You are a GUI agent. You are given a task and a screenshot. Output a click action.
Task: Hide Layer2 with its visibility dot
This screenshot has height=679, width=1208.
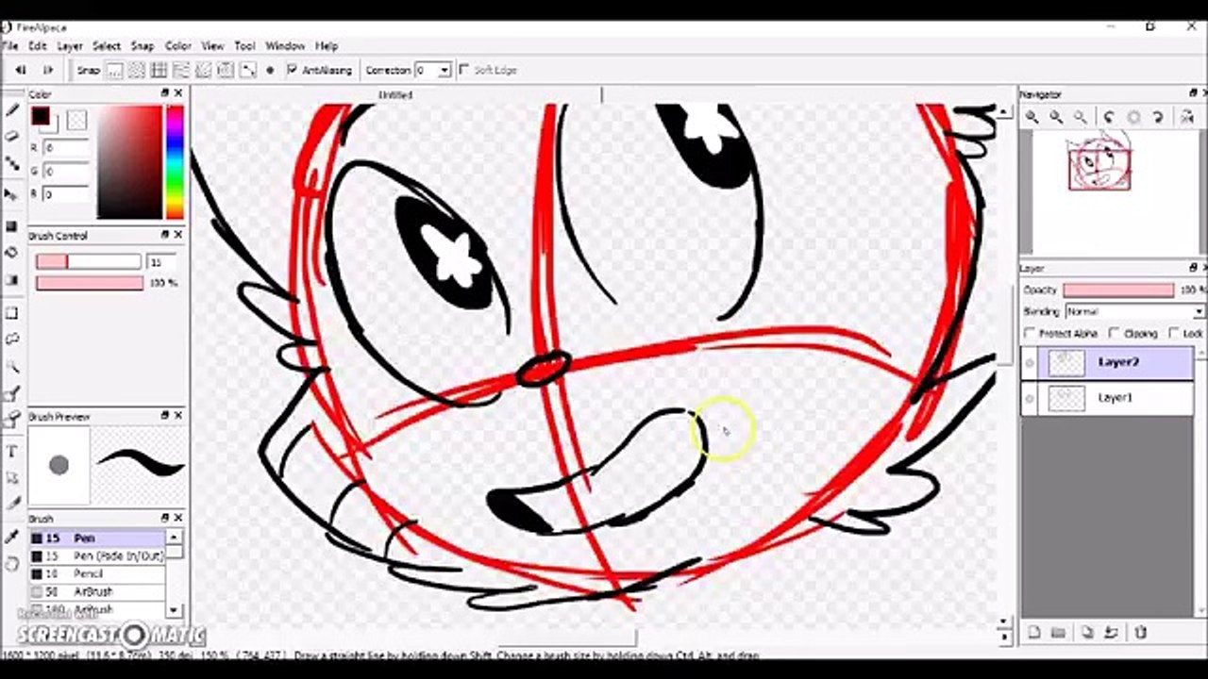click(1030, 363)
